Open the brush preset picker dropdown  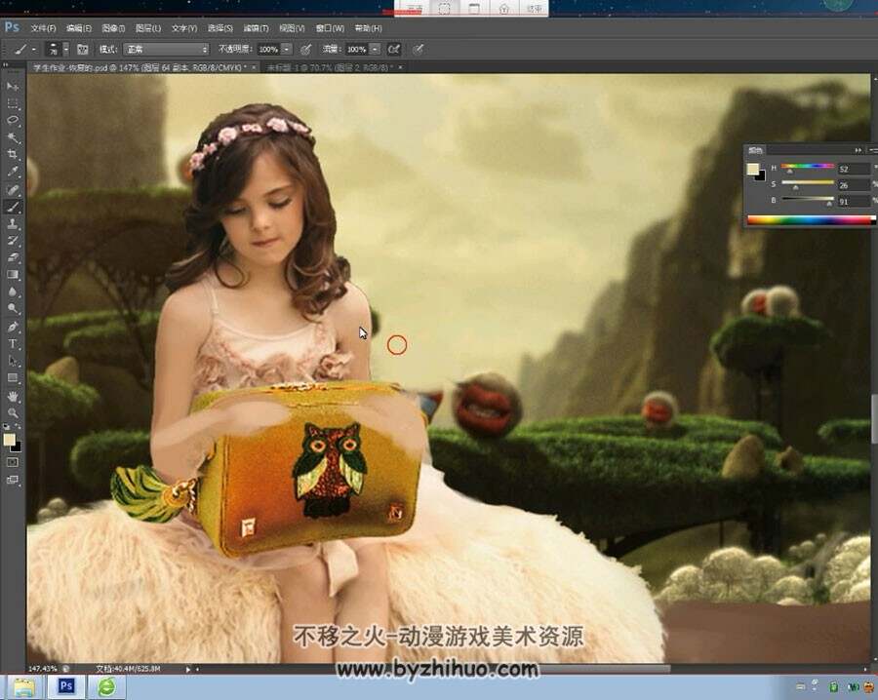(x=65, y=50)
